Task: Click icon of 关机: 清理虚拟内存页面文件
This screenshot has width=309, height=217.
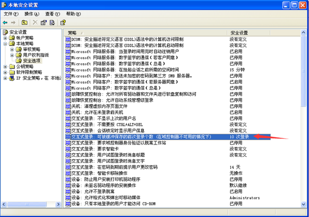Action: [68, 106]
